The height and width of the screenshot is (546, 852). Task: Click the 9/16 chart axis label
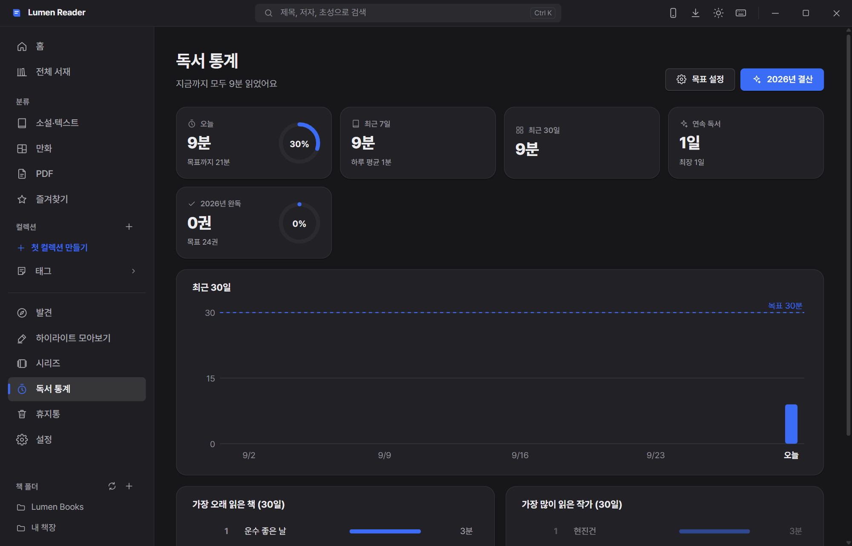click(520, 456)
